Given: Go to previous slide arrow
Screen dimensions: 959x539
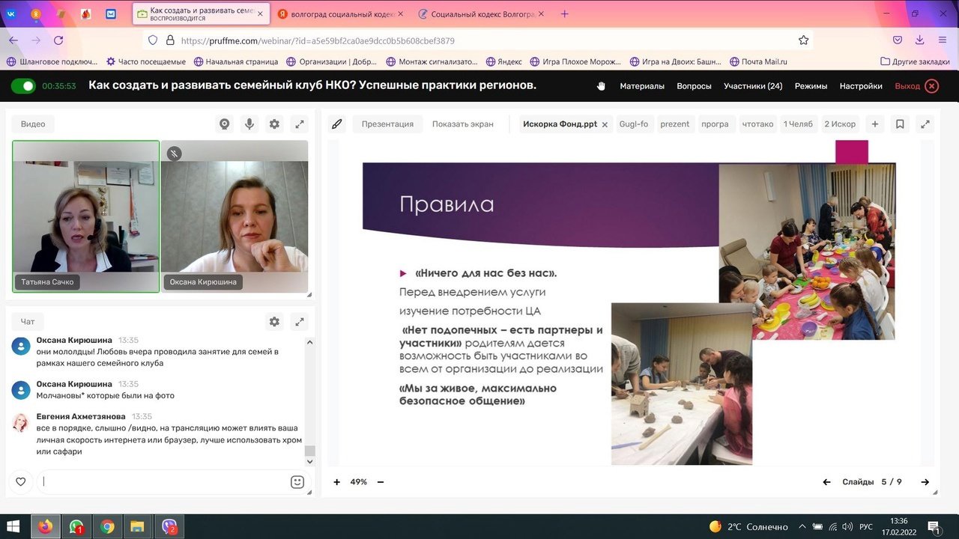Looking at the screenshot, I should pos(826,482).
